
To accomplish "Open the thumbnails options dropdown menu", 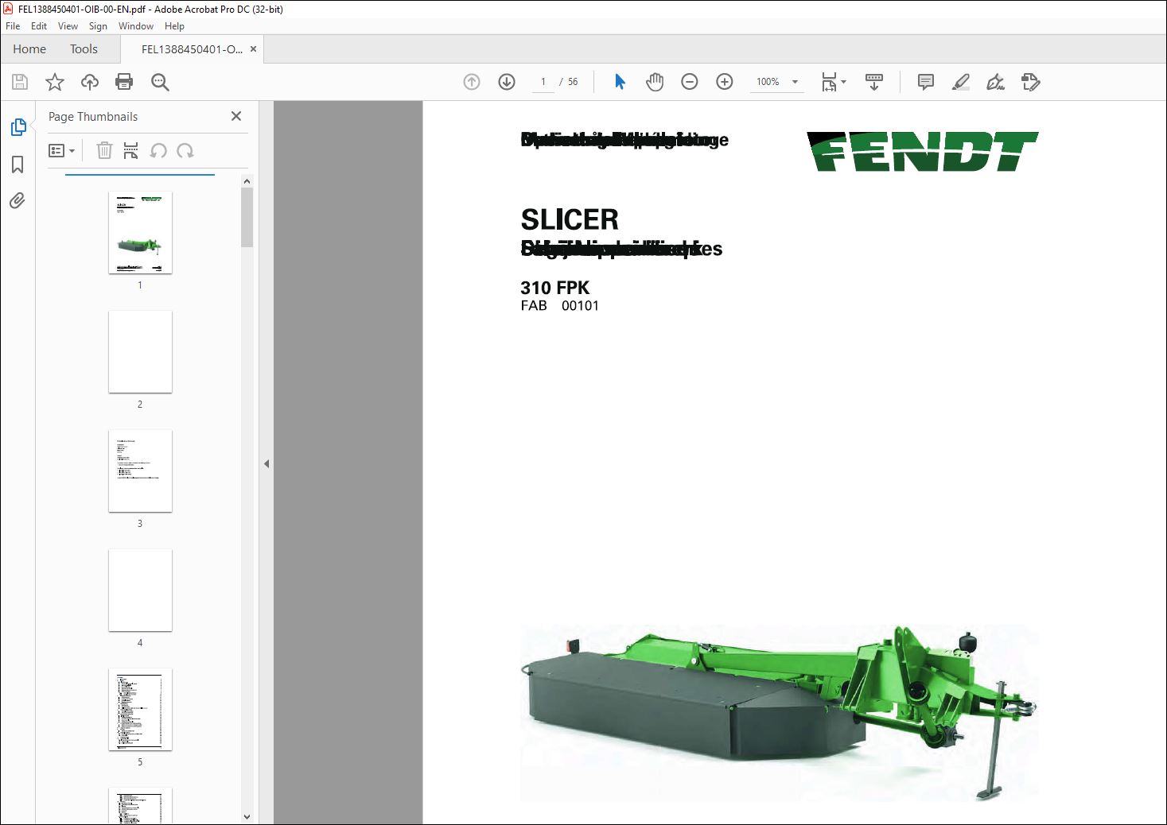I will coord(62,150).
